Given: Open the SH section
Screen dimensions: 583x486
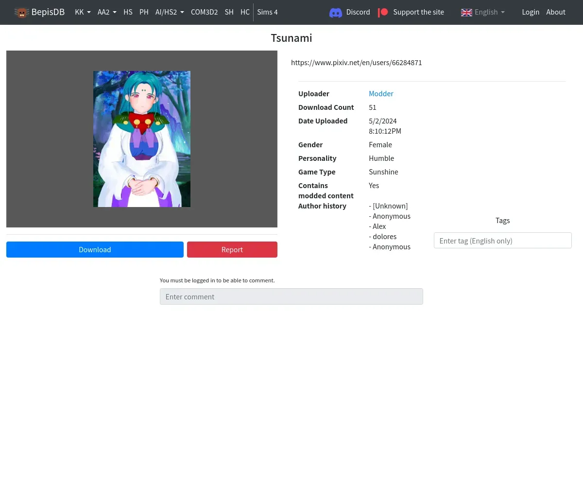Looking at the screenshot, I should pyautogui.click(x=229, y=12).
